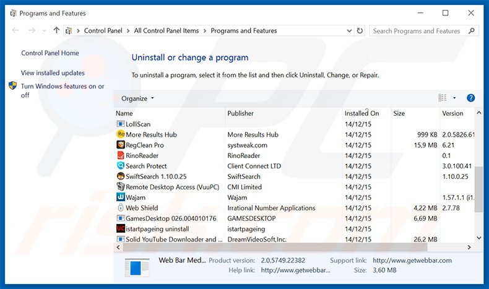
Task: Go up one level with the up arrow
Action: [x=56, y=30]
